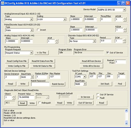The height and width of the screenshot is (128, 131).
Task: Click Read Config from File
Action: [x=17, y=61]
